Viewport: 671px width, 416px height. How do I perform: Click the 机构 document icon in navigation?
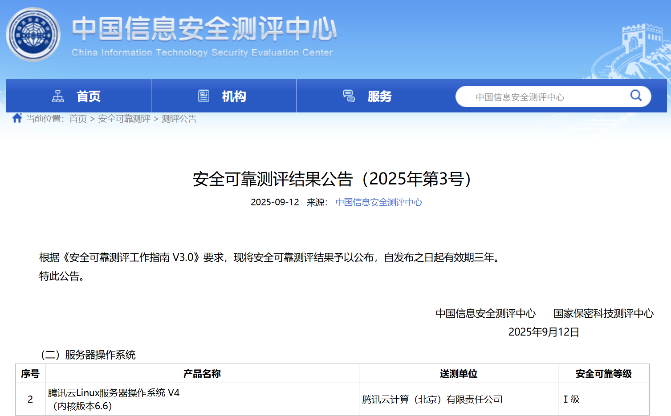[203, 96]
